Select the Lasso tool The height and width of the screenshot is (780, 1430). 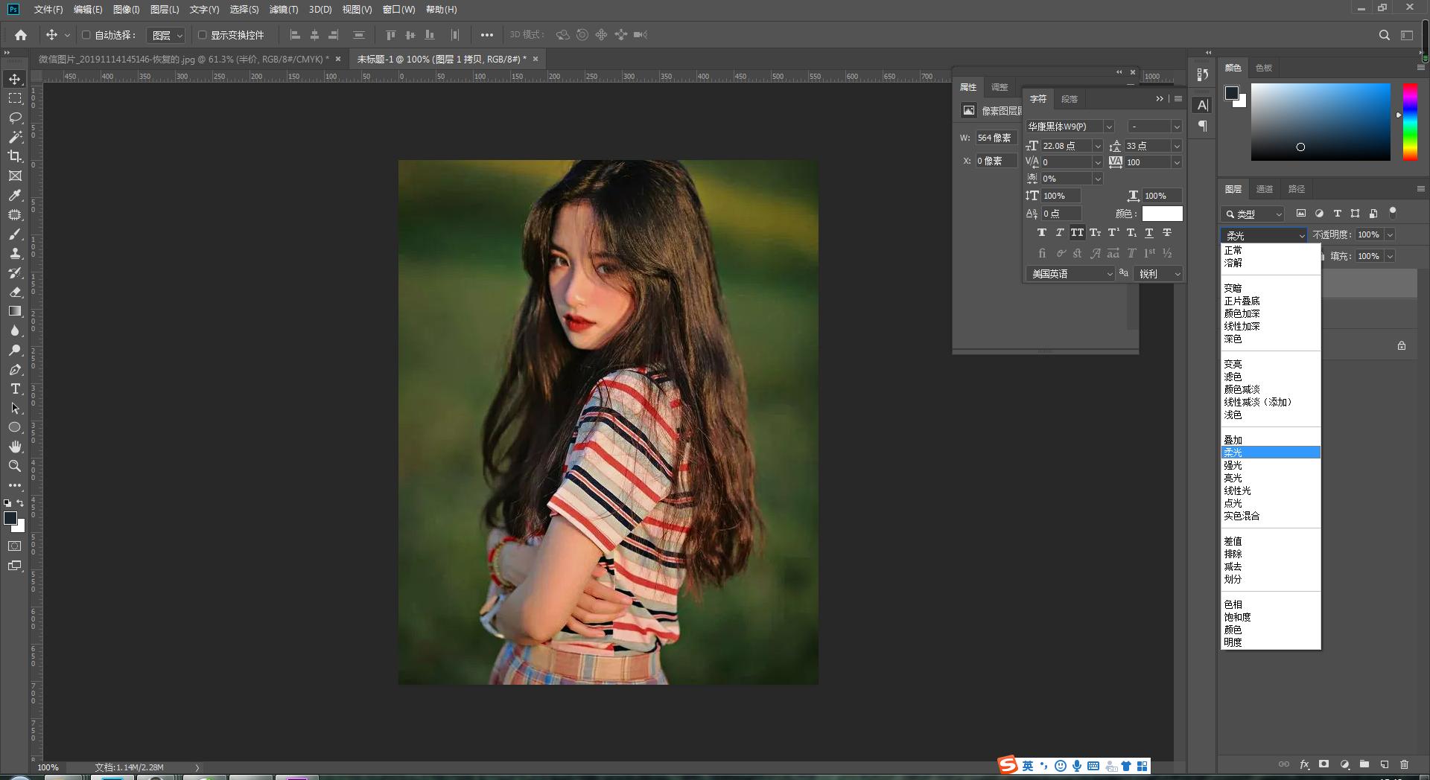(x=15, y=118)
